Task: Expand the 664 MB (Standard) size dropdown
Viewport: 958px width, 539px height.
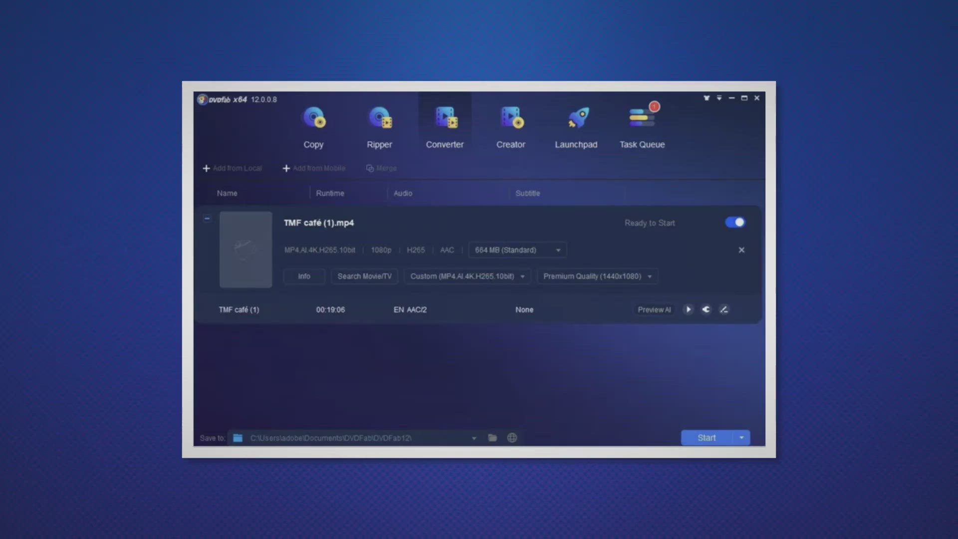Action: click(517, 250)
